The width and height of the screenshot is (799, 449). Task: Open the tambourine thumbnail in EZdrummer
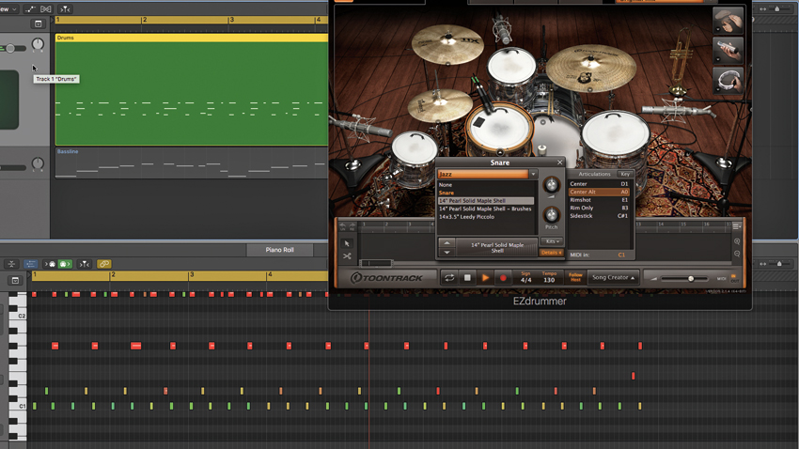tap(728, 81)
